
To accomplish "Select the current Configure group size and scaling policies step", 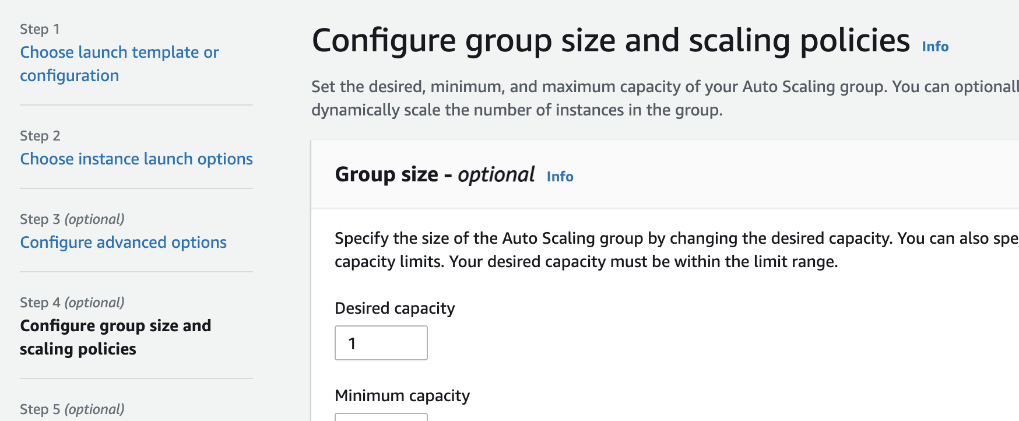I will [x=115, y=337].
